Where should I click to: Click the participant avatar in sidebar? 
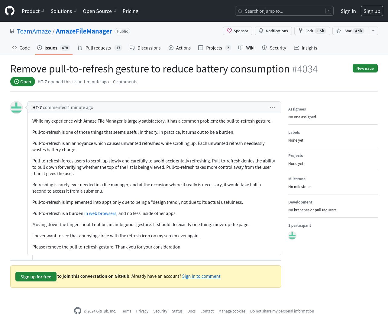292,236
